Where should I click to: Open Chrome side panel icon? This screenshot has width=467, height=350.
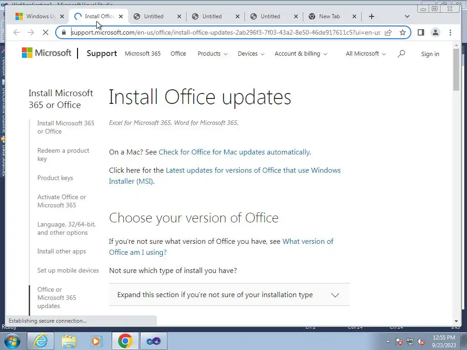pos(420,32)
